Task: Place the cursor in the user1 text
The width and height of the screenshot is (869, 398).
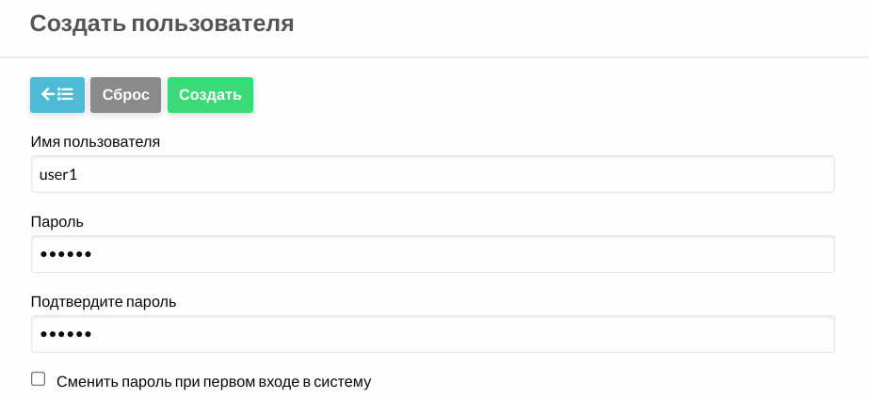Action: (57, 174)
